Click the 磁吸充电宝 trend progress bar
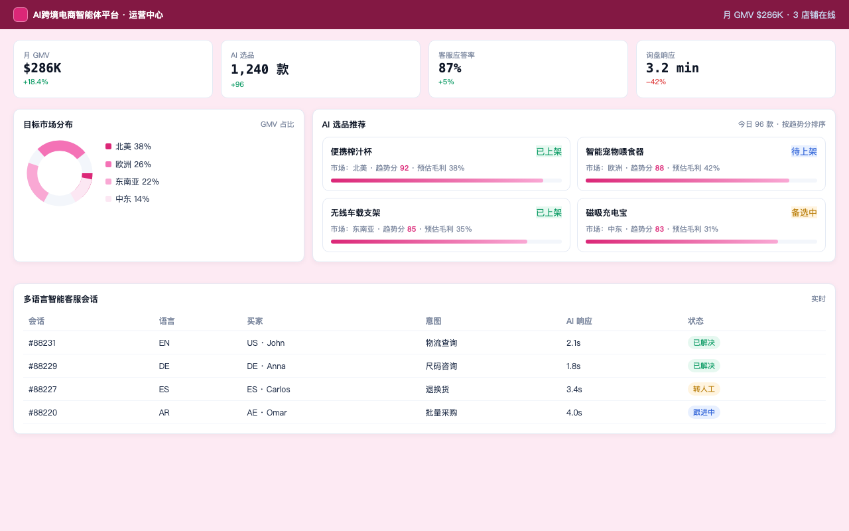849x531 pixels. click(701, 242)
